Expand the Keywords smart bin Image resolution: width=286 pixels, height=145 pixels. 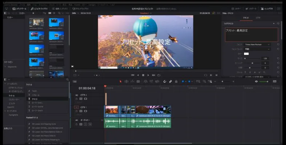pos(5,67)
